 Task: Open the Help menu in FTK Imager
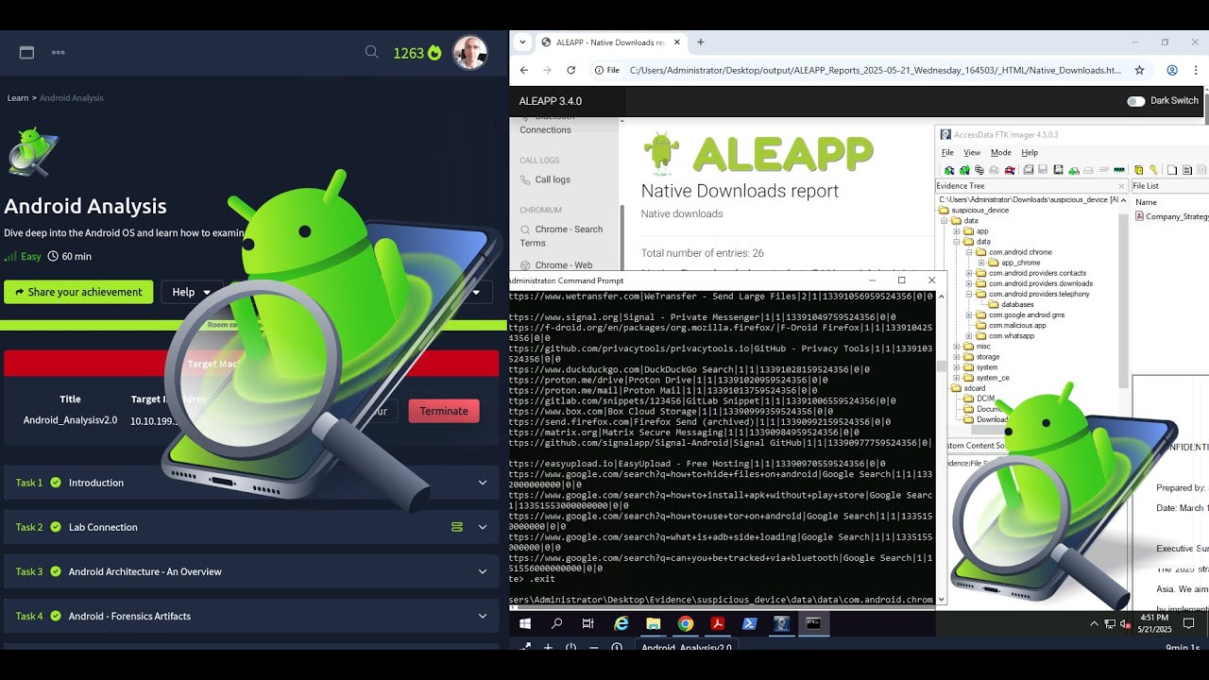click(x=1030, y=152)
